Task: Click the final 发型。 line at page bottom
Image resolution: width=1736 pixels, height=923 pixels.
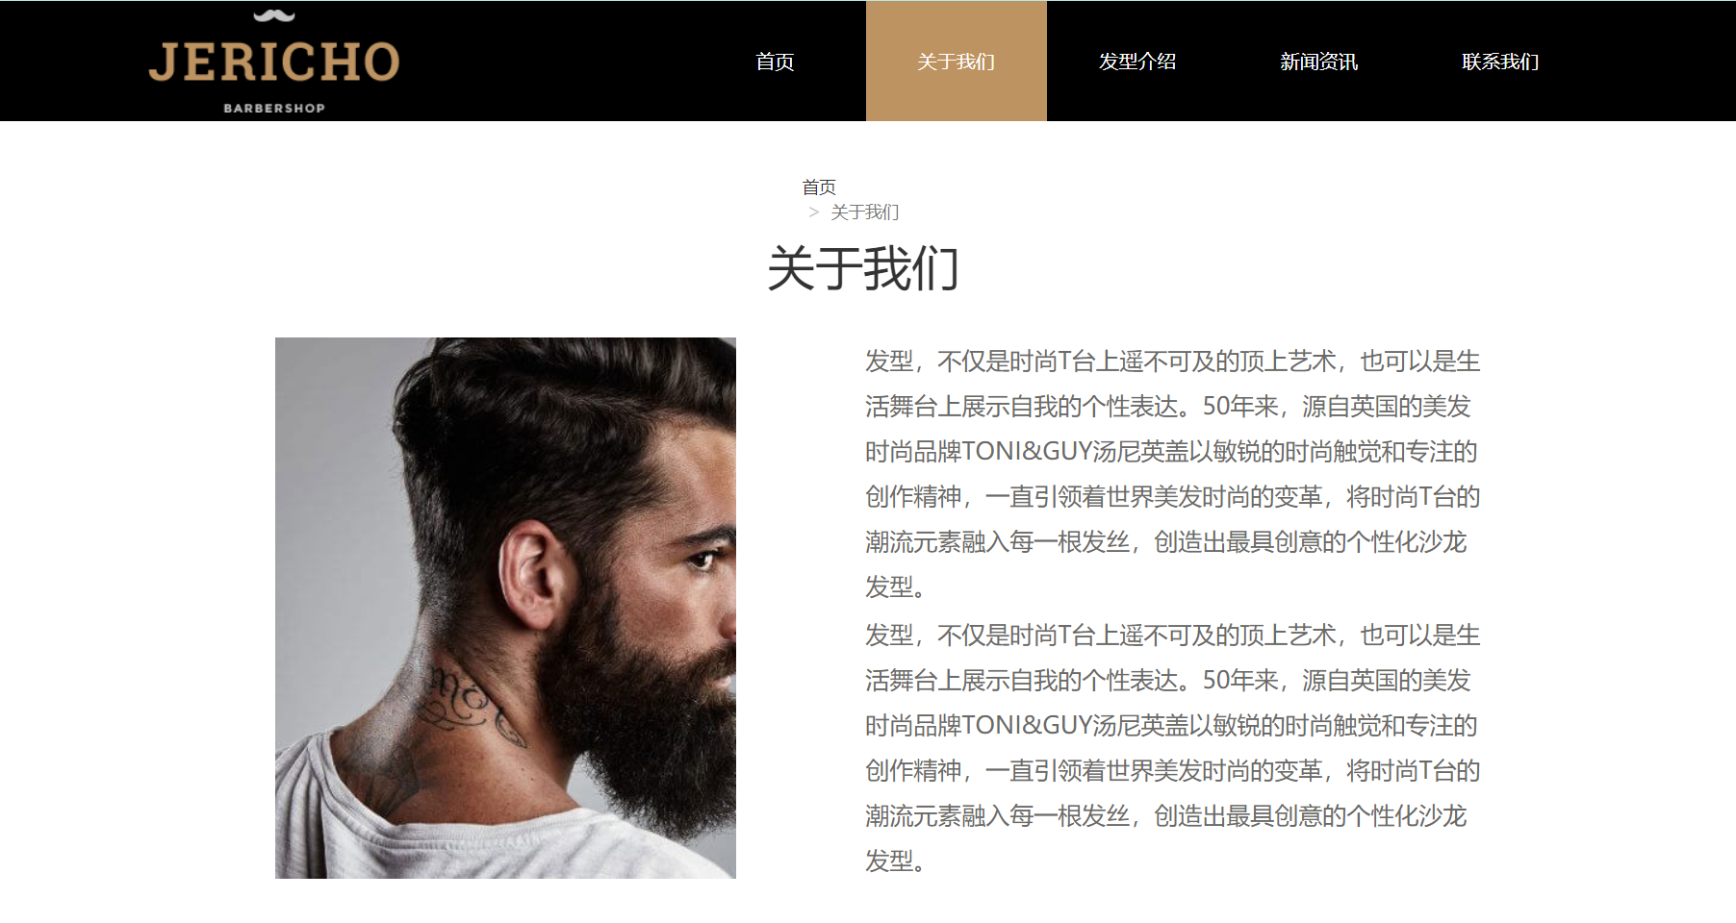Action: [x=896, y=861]
